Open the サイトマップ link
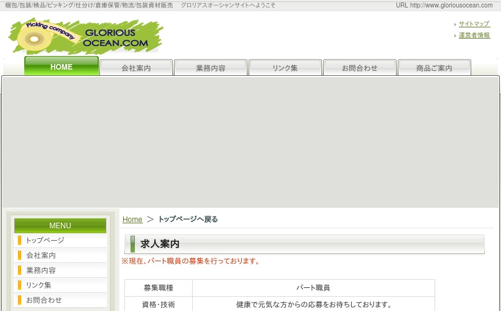This screenshot has height=311, width=501. (x=474, y=24)
